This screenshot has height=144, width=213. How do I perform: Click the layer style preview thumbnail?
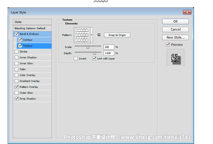[175, 58]
